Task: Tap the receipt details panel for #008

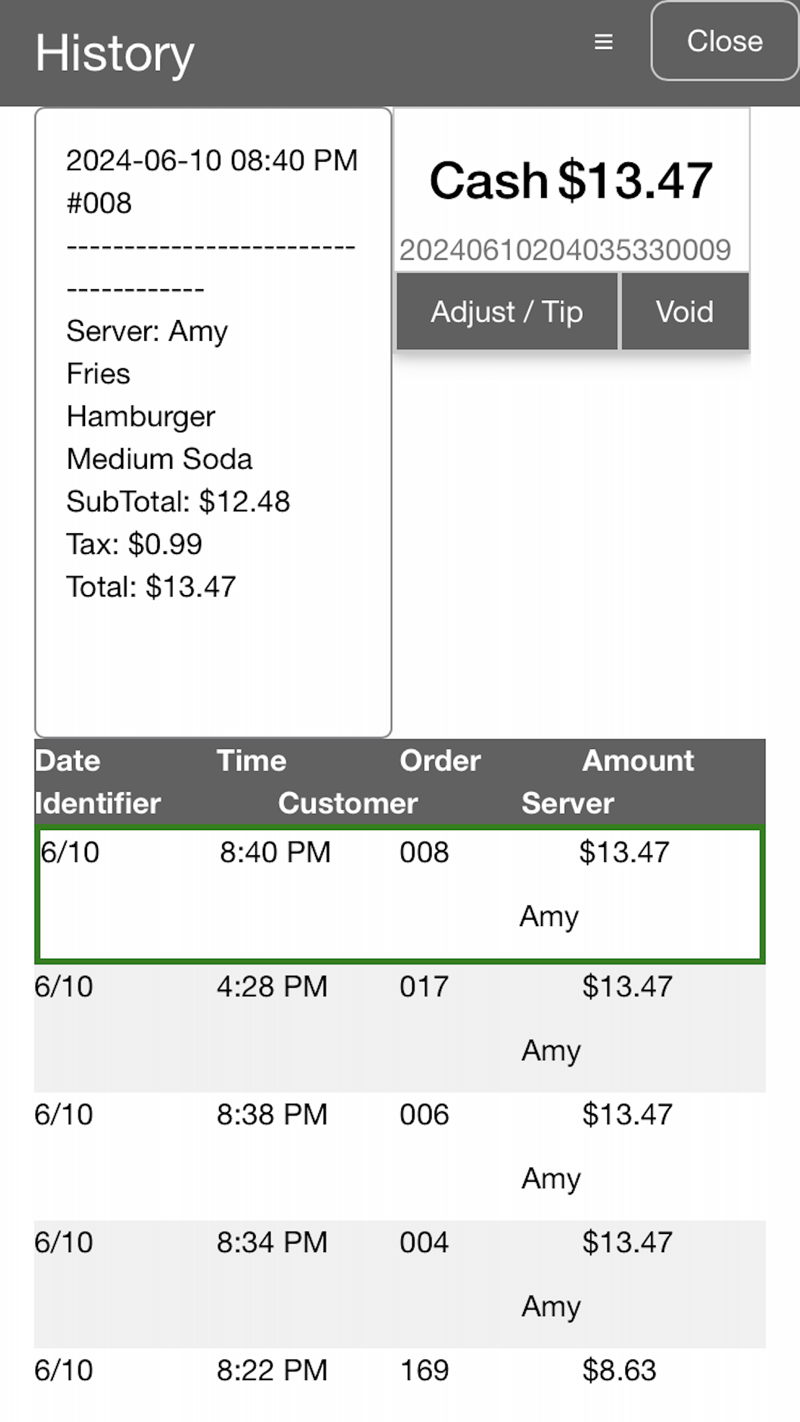Action: [213, 422]
